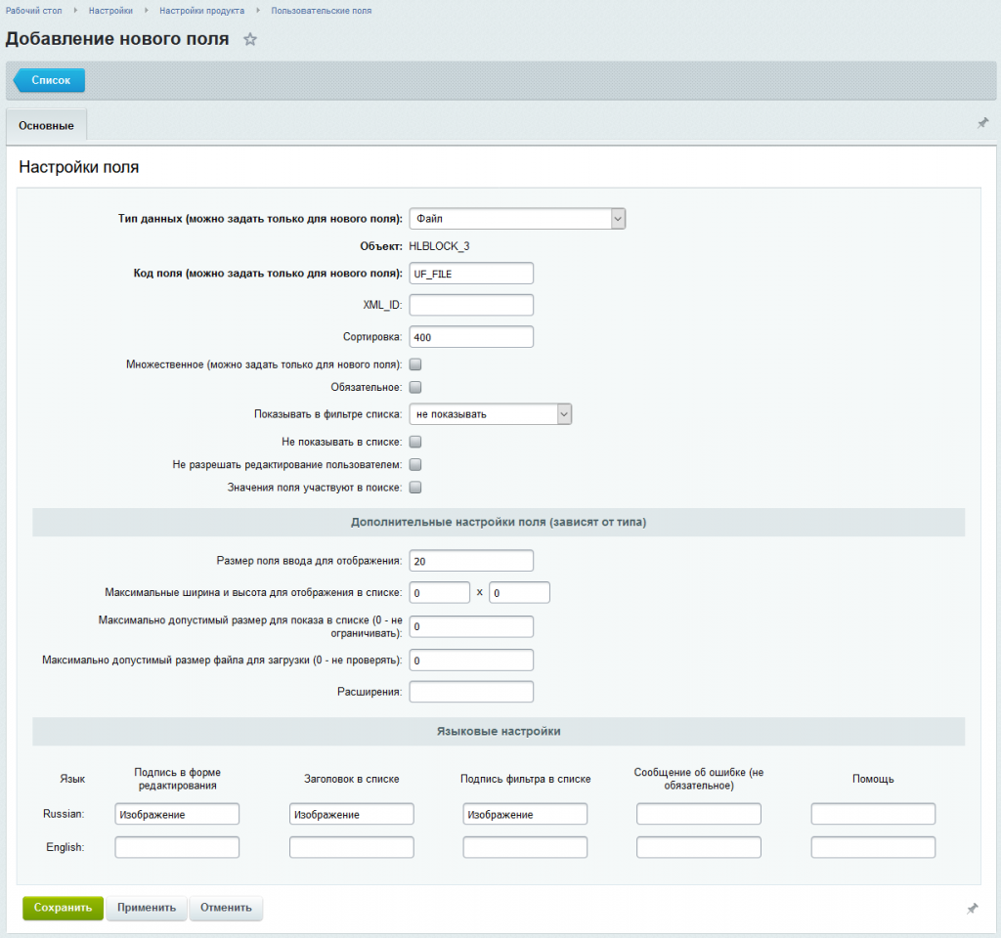Click the maximum width field before ×
1001x938 pixels.
440,593
